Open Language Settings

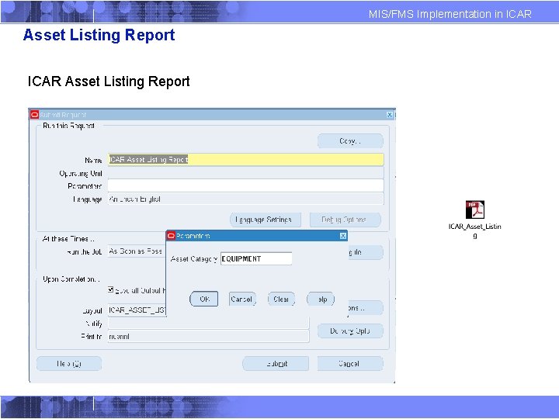(x=266, y=220)
